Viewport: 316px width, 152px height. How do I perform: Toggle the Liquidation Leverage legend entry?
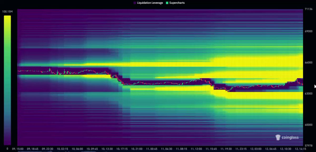[148, 3]
